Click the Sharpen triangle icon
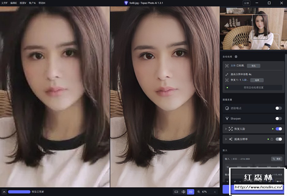Screen dimensions: 287x196 point(227,119)
